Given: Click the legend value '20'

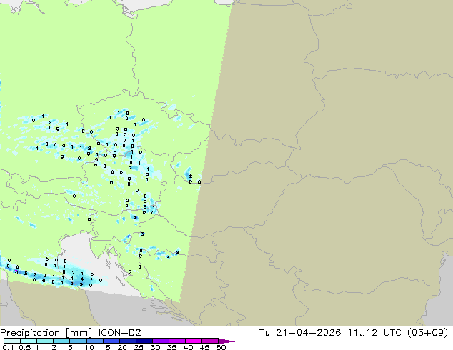Looking at the screenshot, I should click(x=122, y=347).
